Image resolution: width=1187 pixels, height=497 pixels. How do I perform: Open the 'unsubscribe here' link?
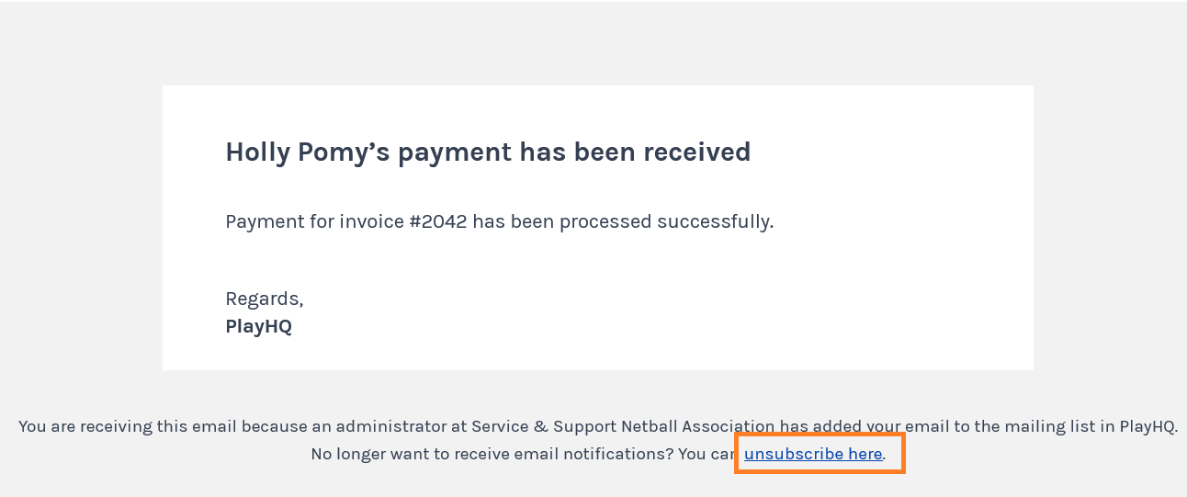click(x=813, y=454)
